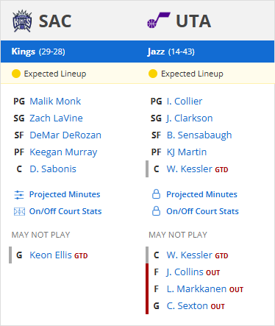
Task: Click the SAC team abbreviation header
Action: pos(55,21)
